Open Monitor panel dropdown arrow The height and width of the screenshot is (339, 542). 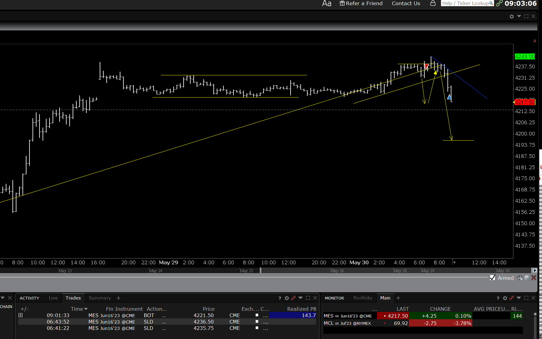coord(519,298)
